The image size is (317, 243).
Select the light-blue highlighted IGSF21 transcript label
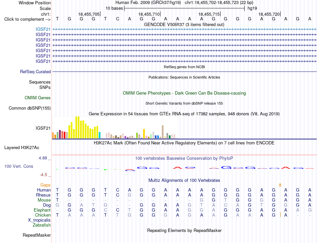[43, 29]
